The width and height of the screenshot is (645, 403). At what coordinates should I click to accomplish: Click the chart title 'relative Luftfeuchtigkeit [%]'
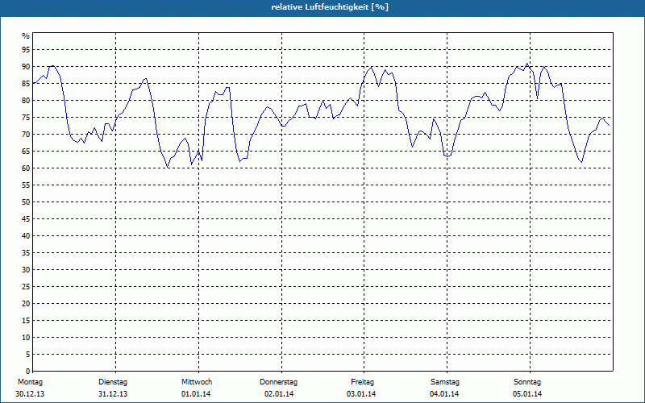tap(330, 7)
